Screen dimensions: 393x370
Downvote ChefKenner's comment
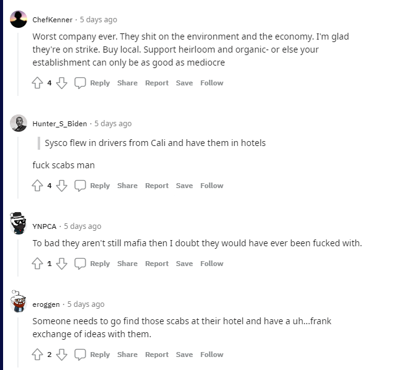tap(62, 83)
